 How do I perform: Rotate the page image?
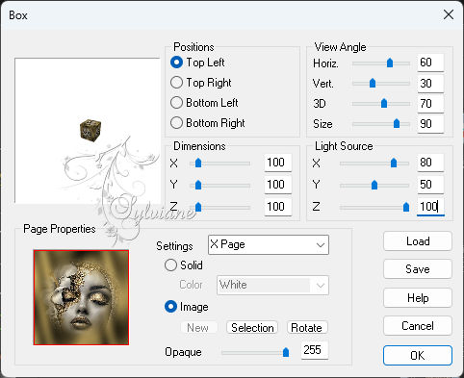(306, 328)
